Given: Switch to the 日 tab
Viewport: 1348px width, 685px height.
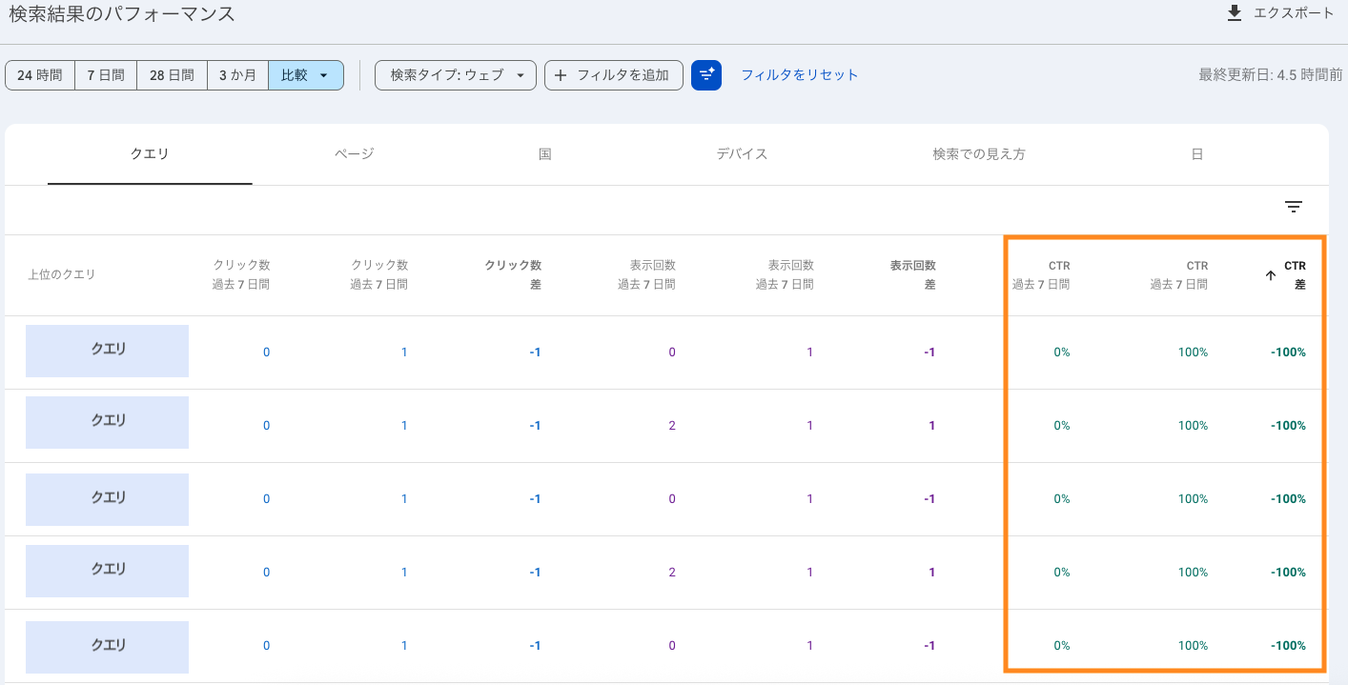Looking at the screenshot, I should click(x=1197, y=153).
